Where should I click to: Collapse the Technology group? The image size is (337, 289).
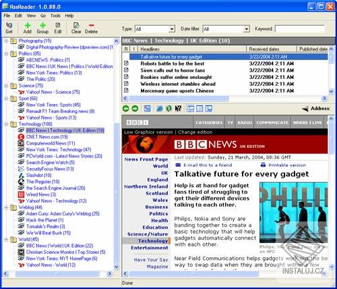(x=6, y=124)
